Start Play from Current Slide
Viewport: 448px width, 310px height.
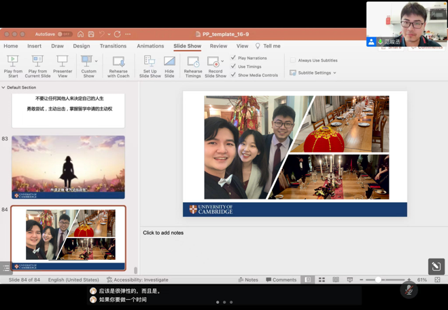[37, 62]
